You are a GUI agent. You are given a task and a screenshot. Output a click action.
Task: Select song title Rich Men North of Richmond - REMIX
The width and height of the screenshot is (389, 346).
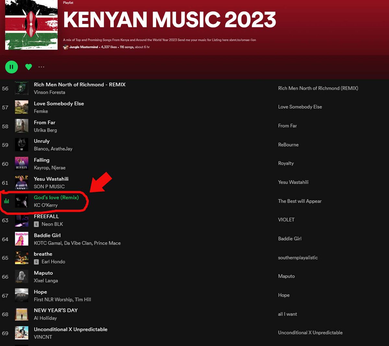pos(80,84)
